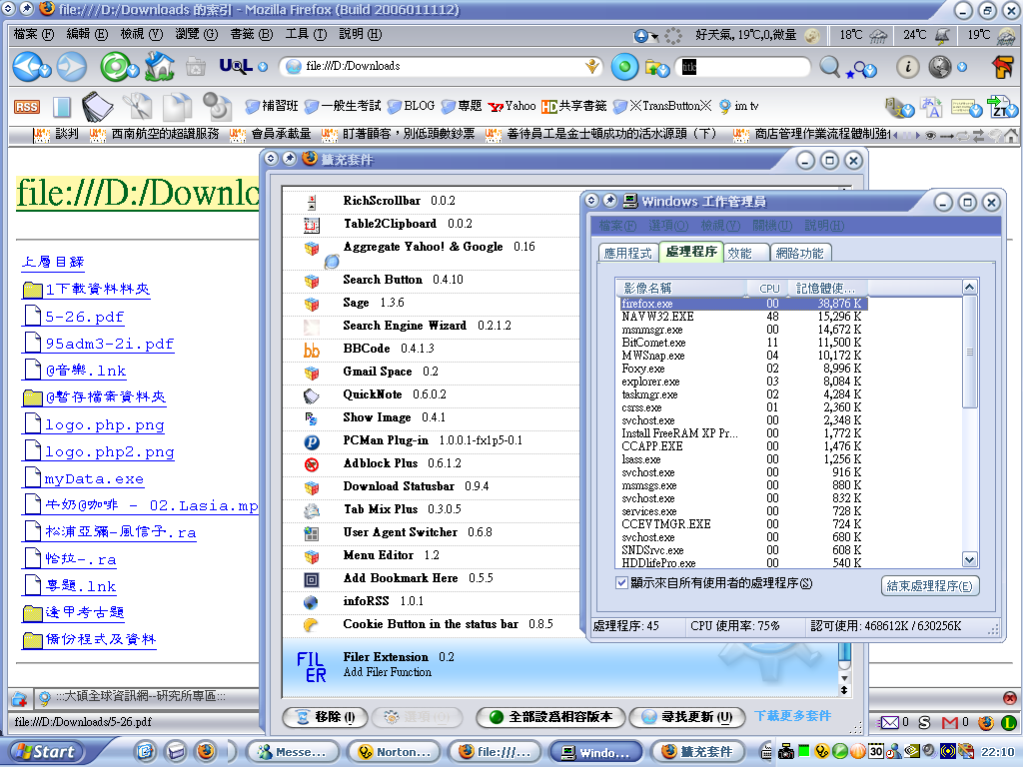Open the 工具 (T) menu in Firefox

[305, 34]
